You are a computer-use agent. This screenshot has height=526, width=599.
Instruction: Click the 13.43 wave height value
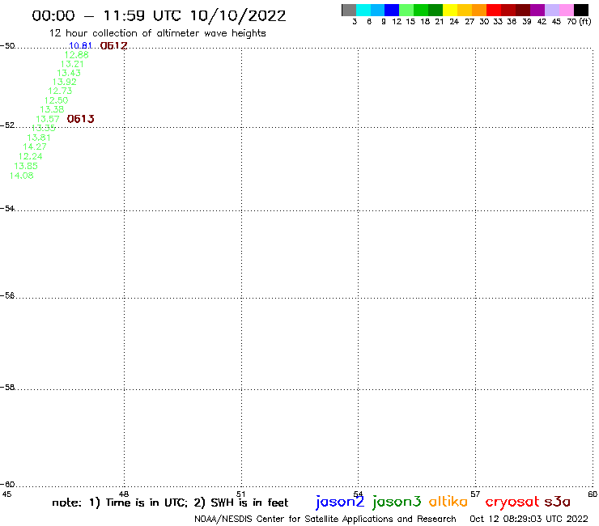tap(69, 73)
